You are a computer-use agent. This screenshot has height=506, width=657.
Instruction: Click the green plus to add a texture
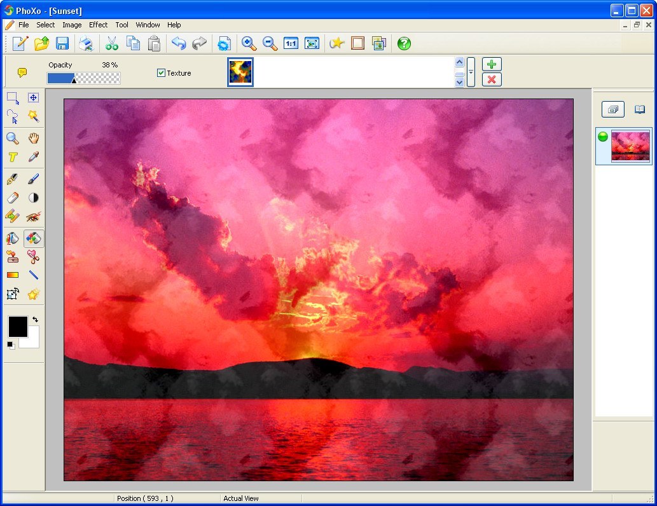tap(492, 64)
